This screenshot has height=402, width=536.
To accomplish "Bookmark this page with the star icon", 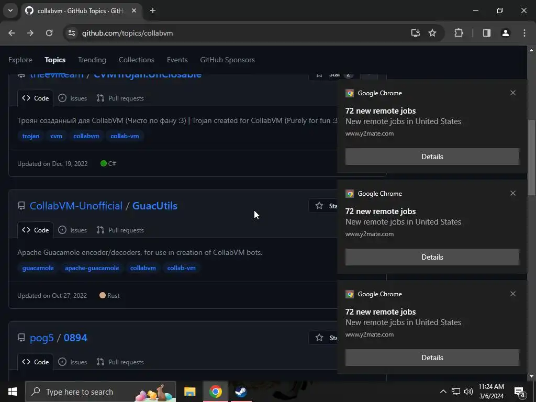I will pos(432,33).
